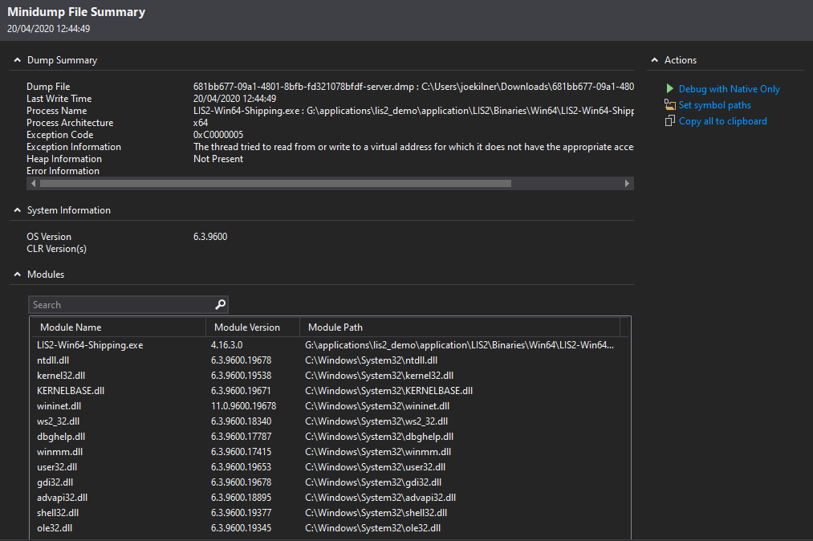The width and height of the screenshot is (813, 541).
Task: Click path C:\Windows\System32\winmm.dll
Action: (x=378, y=452)
